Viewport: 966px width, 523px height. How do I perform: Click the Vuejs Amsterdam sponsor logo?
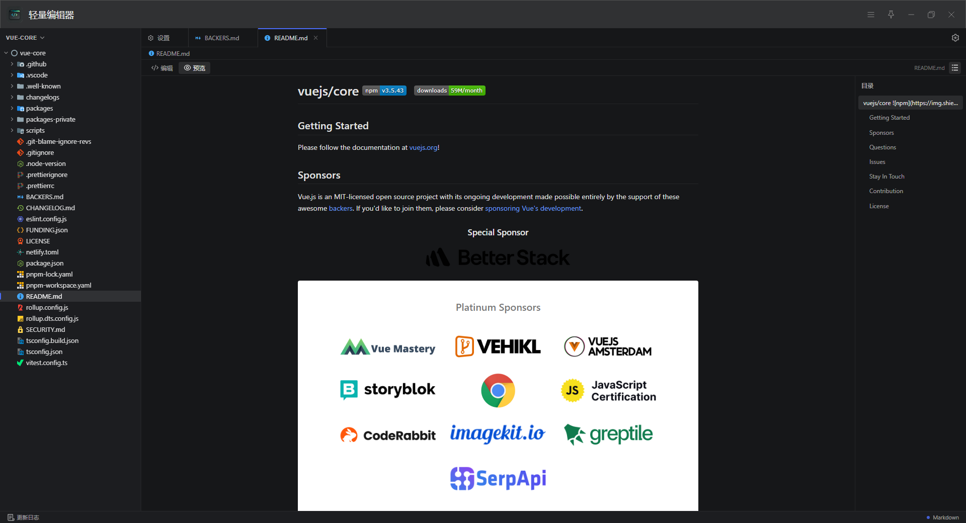608,346
